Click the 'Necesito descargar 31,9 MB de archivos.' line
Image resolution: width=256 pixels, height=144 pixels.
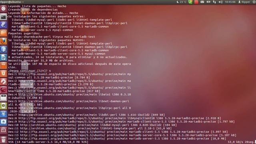41,60
